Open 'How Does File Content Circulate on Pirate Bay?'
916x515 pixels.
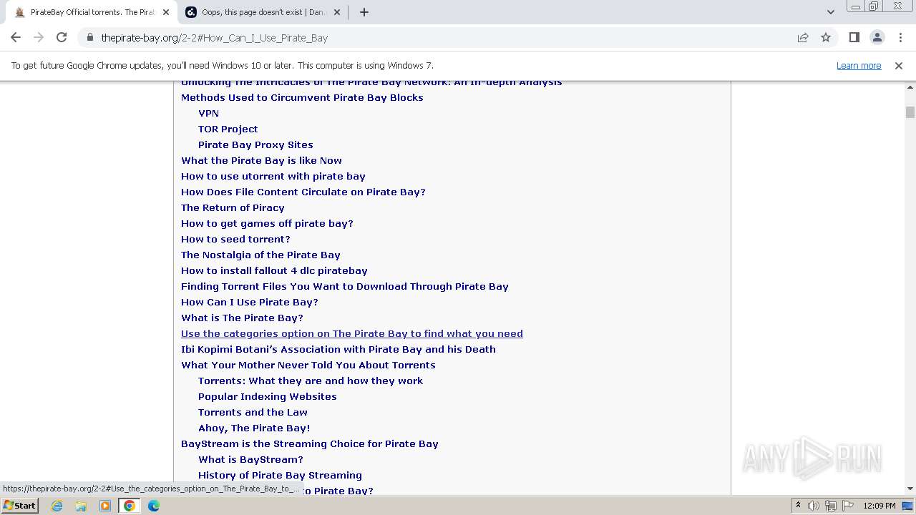[x=303, y=192]
